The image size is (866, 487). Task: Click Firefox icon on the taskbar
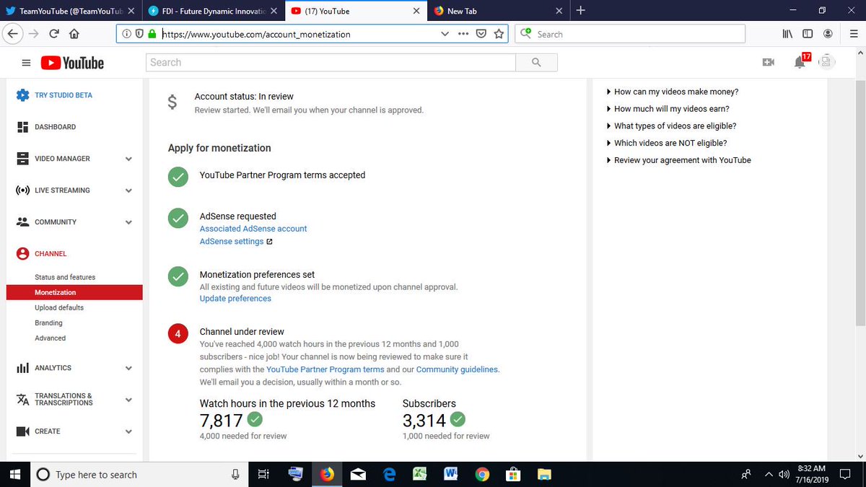click(328, 474)
